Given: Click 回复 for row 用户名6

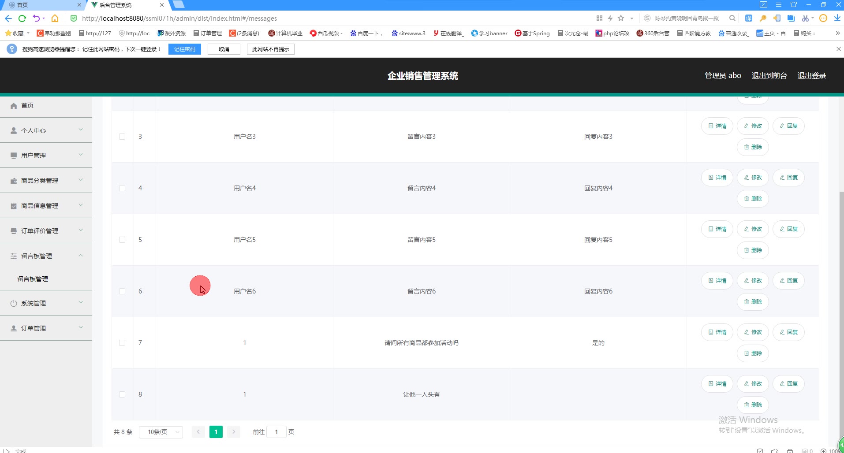Looking at the screenshot, I should coord(788,281).
